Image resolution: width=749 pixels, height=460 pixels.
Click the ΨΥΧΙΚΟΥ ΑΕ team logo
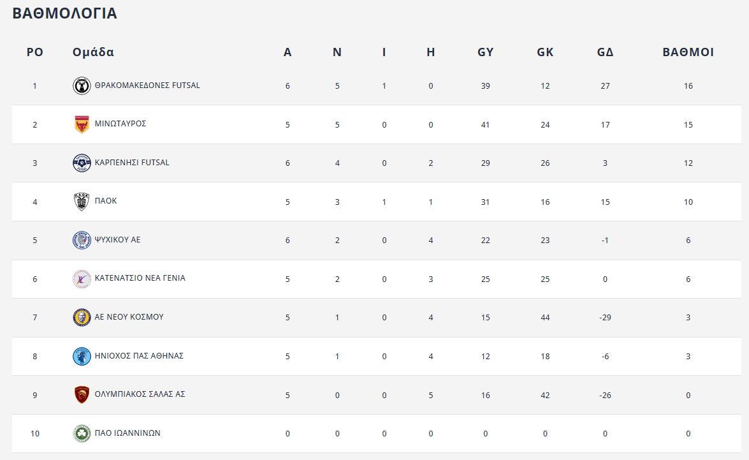pyautogui.click(x=82, y=241)
